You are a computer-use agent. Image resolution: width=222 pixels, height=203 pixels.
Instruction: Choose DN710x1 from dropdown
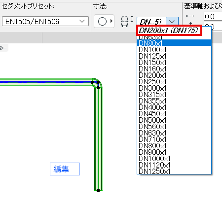[174, 139]
